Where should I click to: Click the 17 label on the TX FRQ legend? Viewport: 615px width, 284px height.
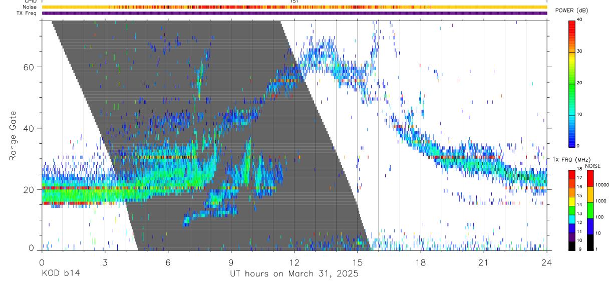pos(580,178)
